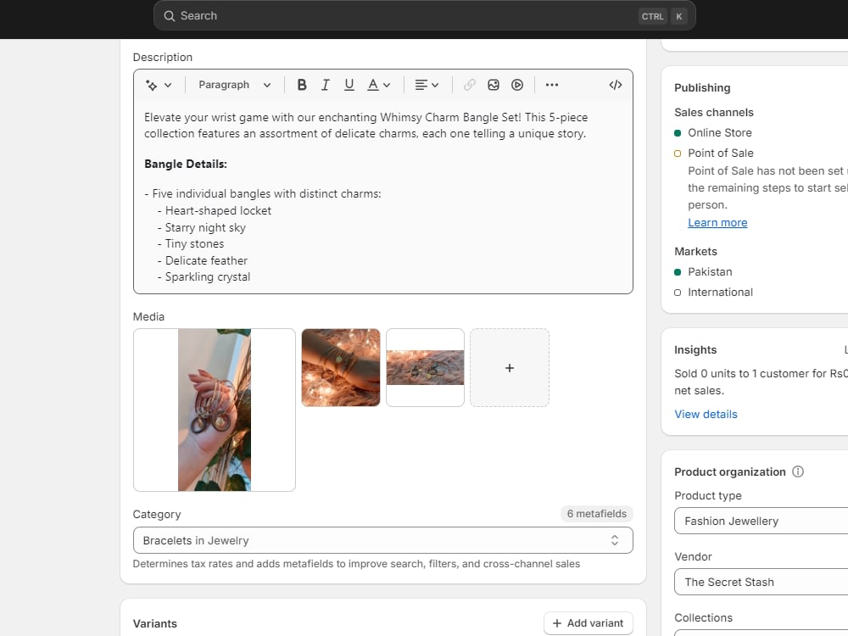Click the Starry night sky list line
Image resolution: width=848 pixels, height=636 pixels.
click(202, 227)
